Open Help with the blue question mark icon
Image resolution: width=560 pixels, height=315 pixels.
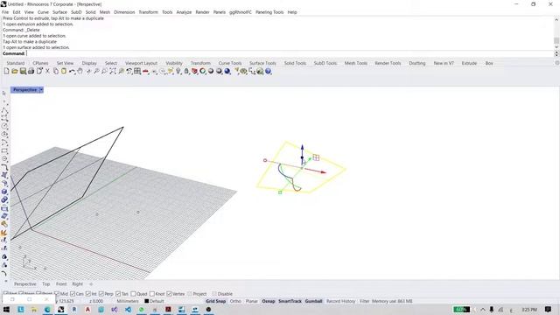click(x=269, y=72)
